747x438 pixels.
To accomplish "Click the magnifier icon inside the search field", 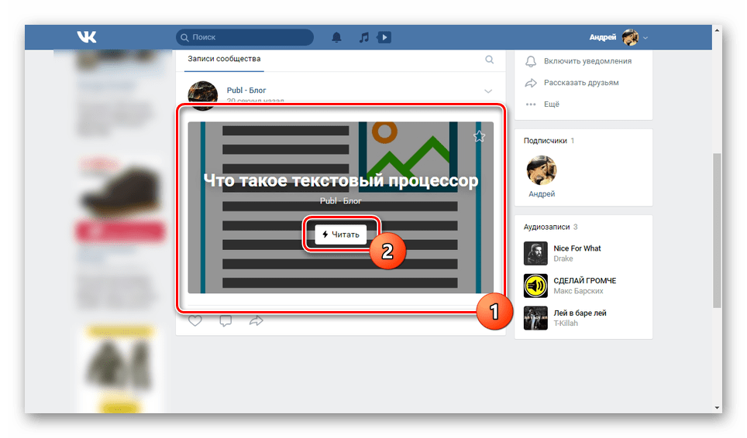I will (185, 37).
